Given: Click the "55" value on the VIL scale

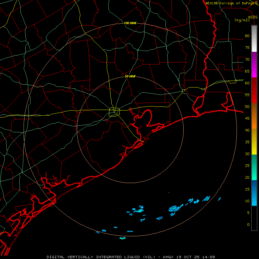Looking at the screenshot, I should tap(247, 95).
